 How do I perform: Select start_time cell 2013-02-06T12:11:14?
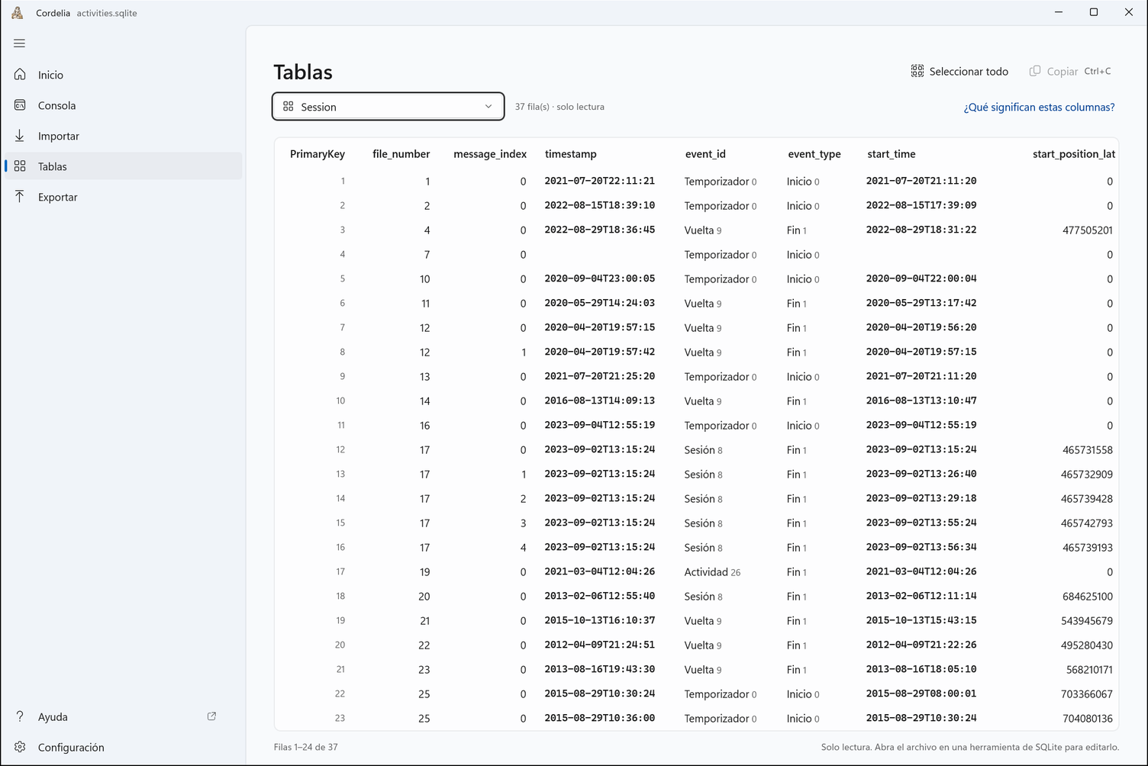coord(921,596)
